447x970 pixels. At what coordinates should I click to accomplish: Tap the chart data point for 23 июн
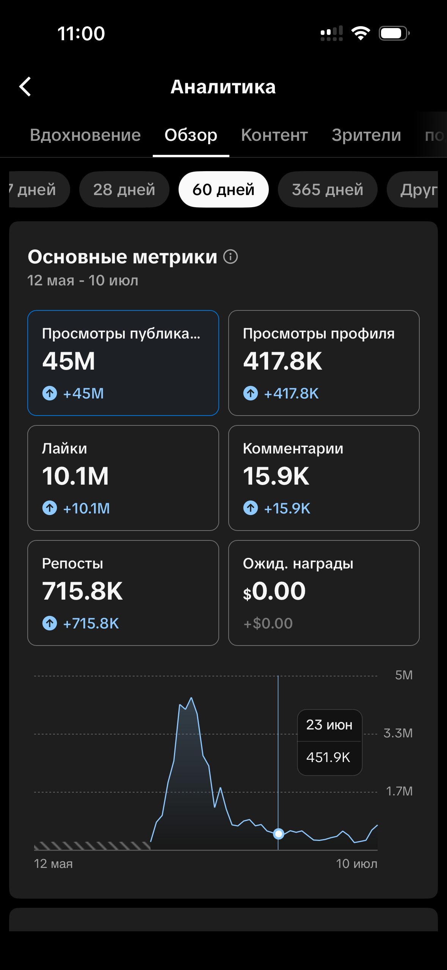tap(279, 834)
